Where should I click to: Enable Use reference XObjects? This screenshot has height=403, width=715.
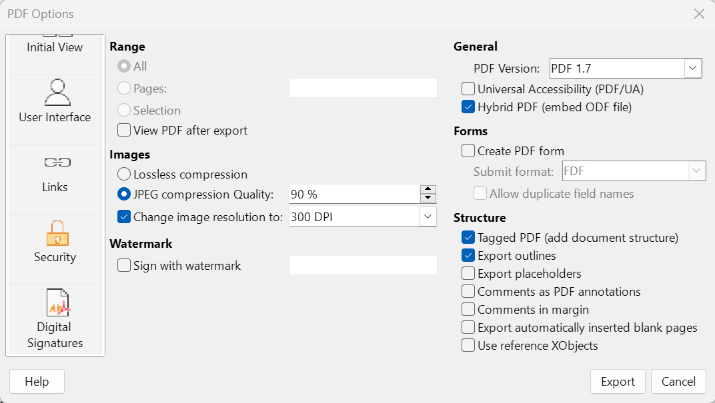[468, 346]
